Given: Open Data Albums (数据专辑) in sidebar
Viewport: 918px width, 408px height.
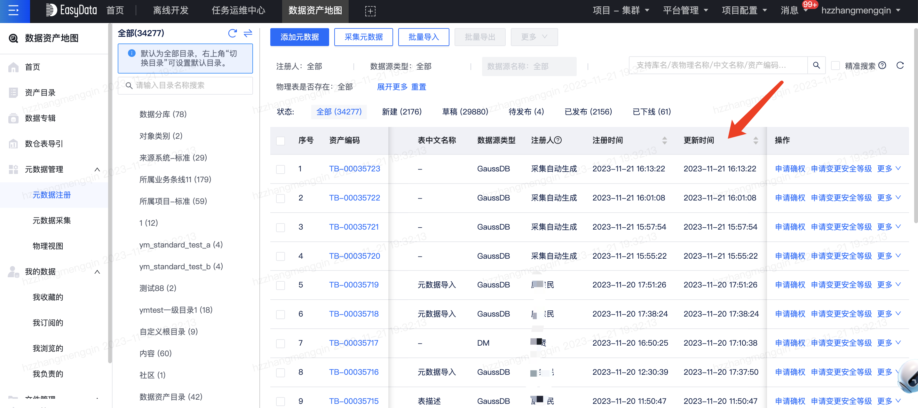Looking at the screenshot, I should coord(40,118).
